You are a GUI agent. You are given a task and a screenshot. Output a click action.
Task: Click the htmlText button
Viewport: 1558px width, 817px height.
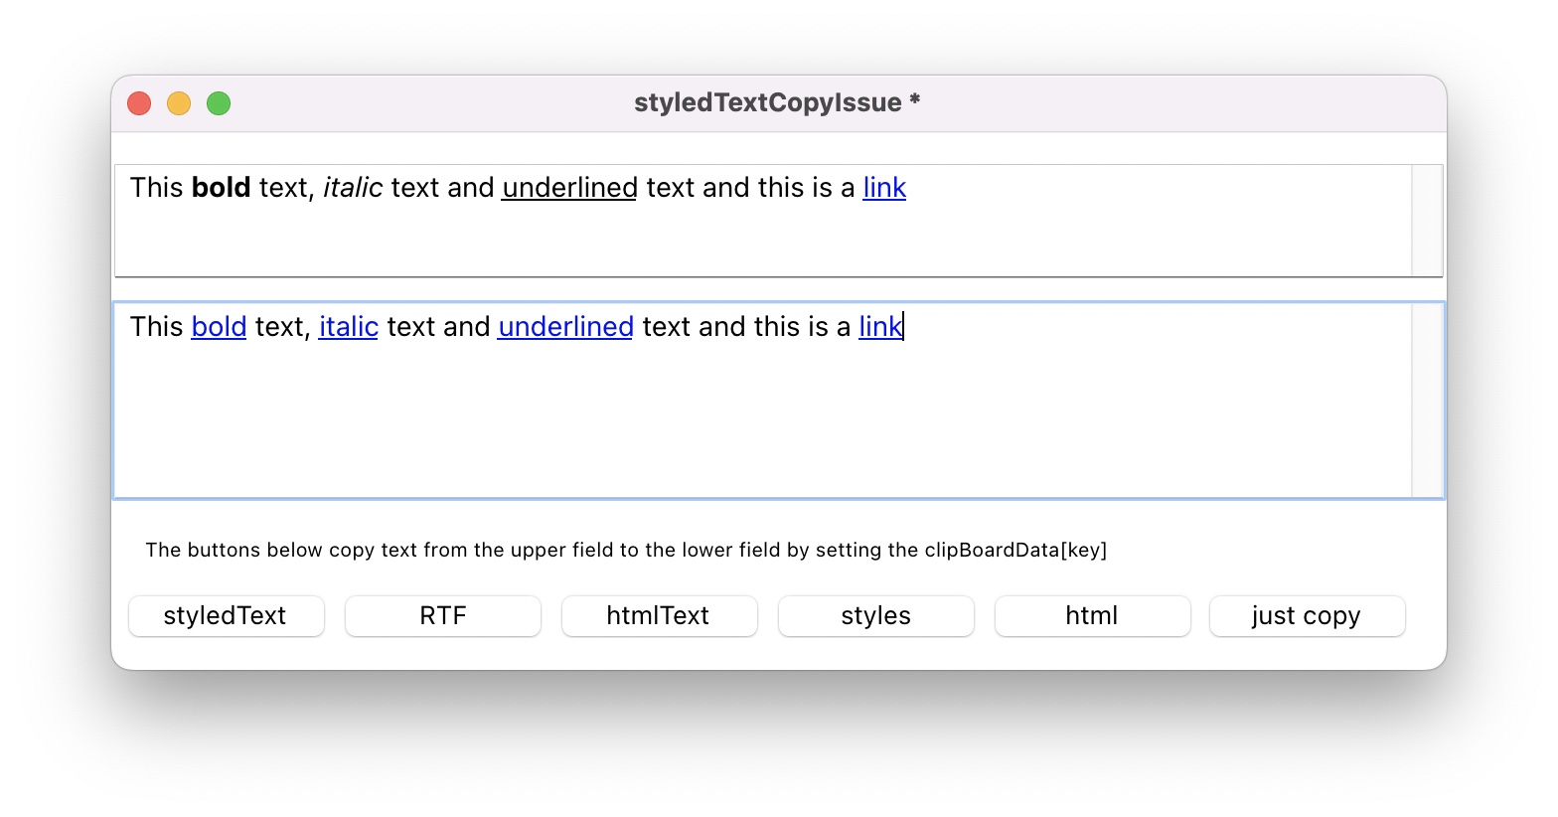[x=659, y=616]
